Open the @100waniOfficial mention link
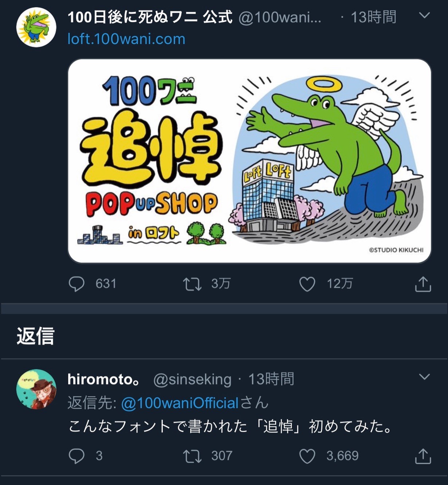The width and height of the screenshot is (448, 485). [180, 403]
